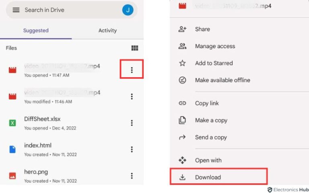Switch to the Activity tab
Image resolution: width=309 pixels, height=193 pixels.
(107, 31)
